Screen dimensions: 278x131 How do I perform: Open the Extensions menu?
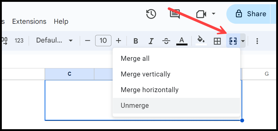pyautogui.click(x=29, y=21)
